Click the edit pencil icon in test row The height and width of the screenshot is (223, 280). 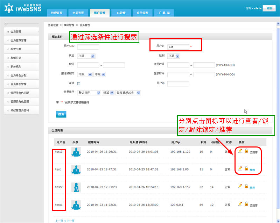[240, 168]
